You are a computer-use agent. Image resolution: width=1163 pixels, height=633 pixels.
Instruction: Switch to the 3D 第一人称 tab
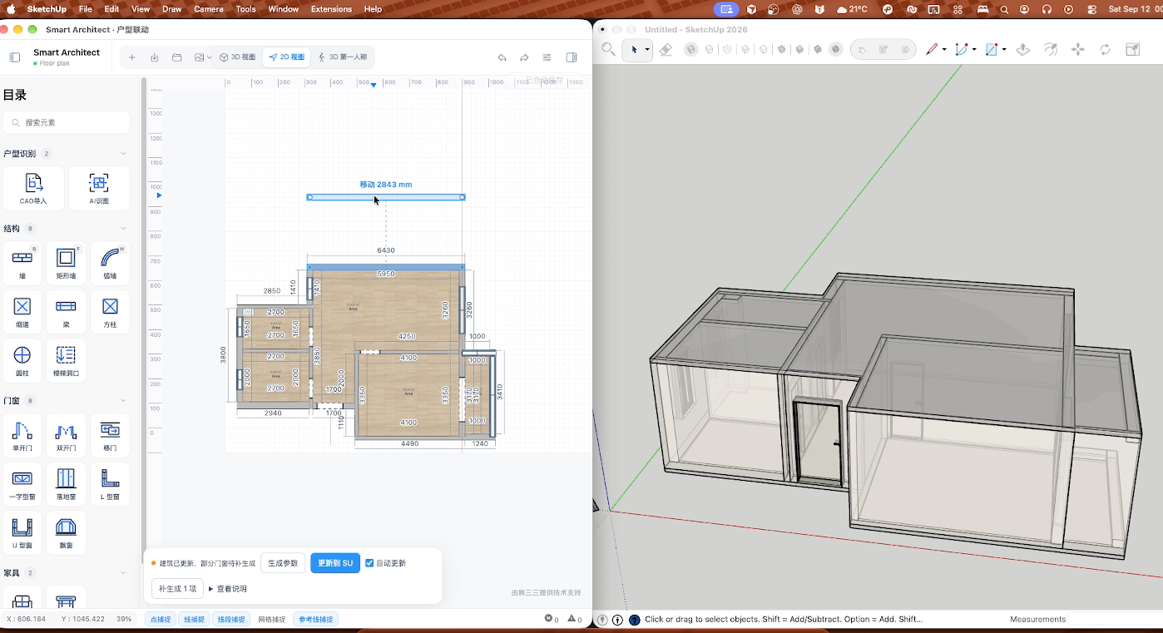click(x=342, y=57)
